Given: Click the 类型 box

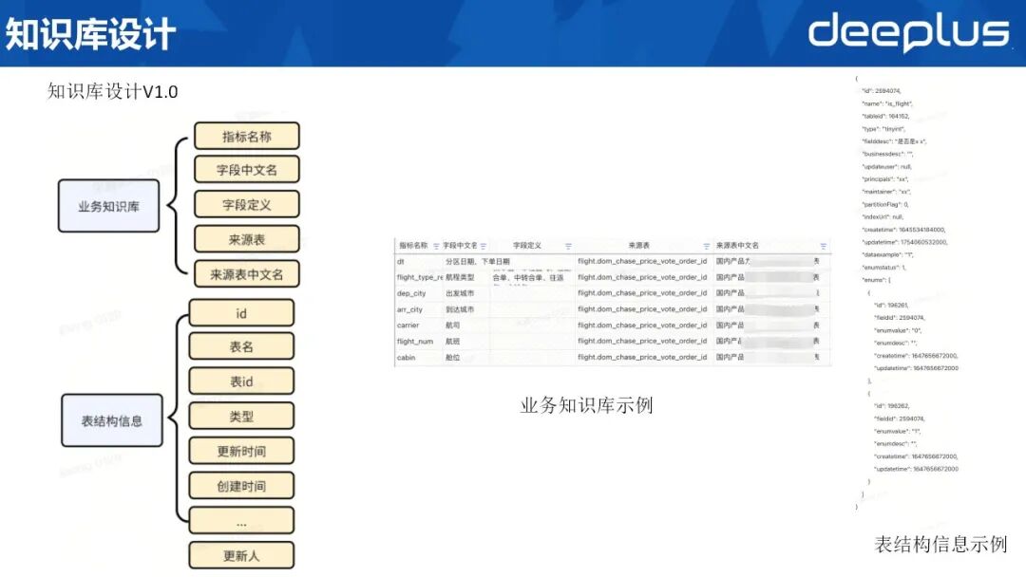Looking at the screenshot, I should [242, 416].
